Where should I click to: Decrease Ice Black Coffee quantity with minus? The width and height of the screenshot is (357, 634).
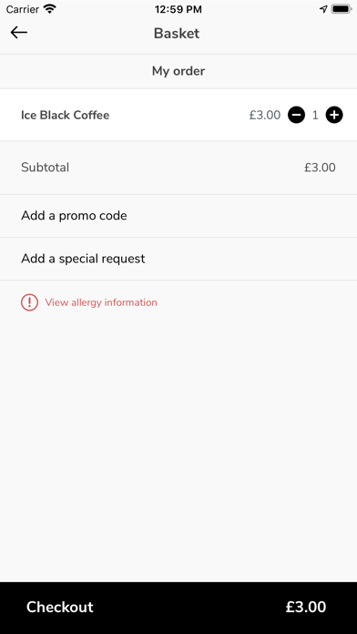point(296,116)
